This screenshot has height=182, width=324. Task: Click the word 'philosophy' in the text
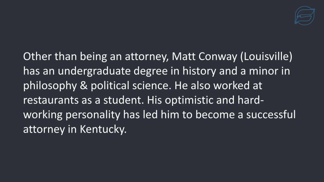tap(50, 86)
